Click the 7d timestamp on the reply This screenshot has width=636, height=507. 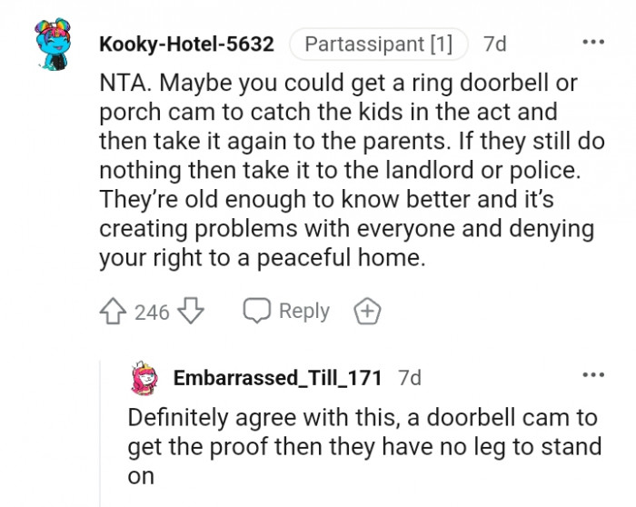click(410, 378)
